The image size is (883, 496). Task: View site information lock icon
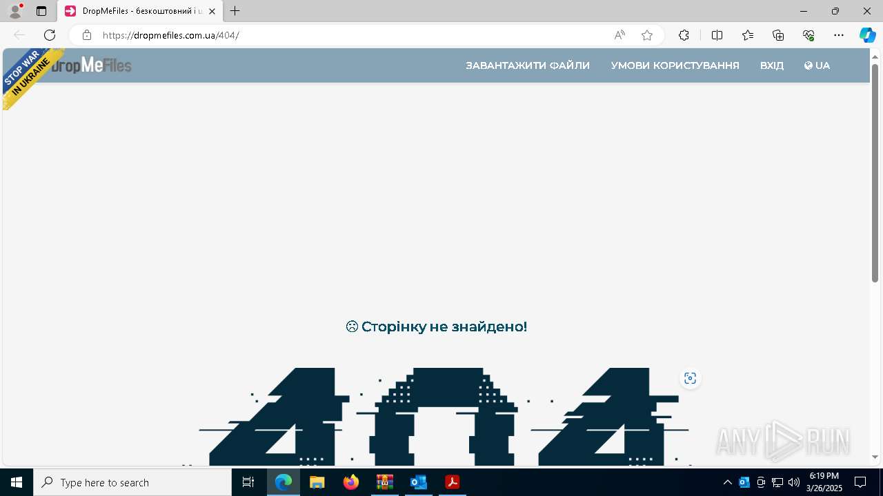(87, 35)
